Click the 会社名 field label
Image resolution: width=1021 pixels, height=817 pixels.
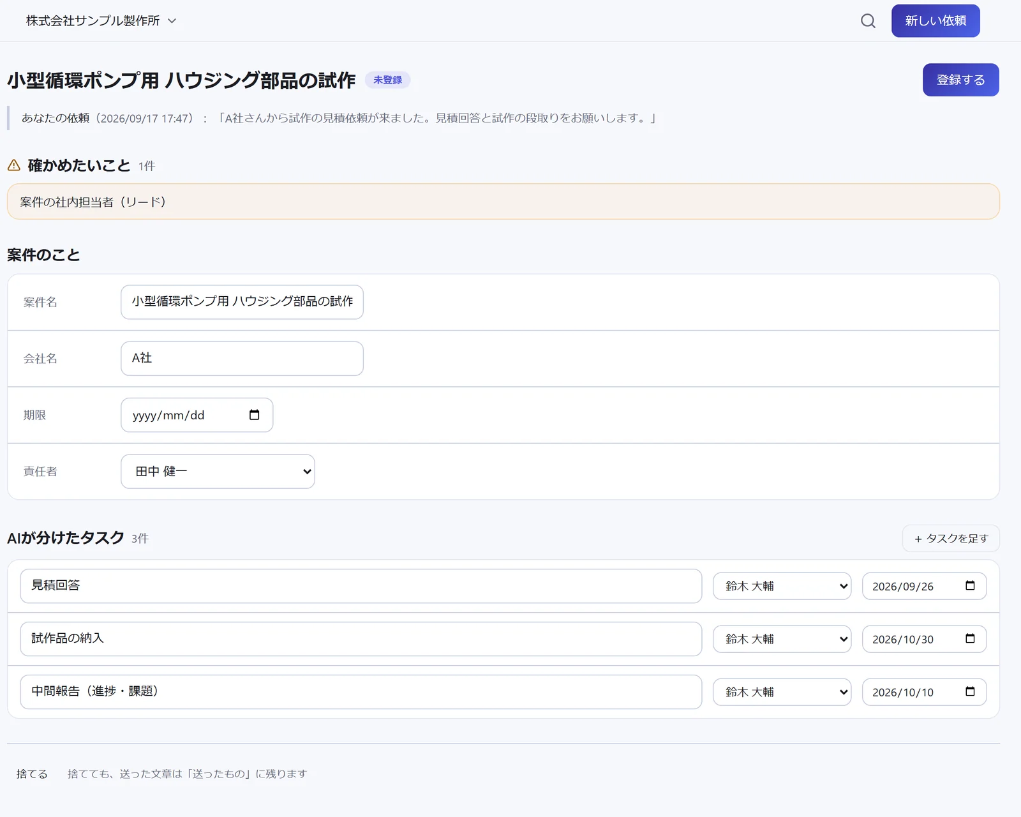[x=40, y=359]
